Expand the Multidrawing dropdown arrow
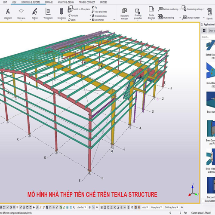 180,18
